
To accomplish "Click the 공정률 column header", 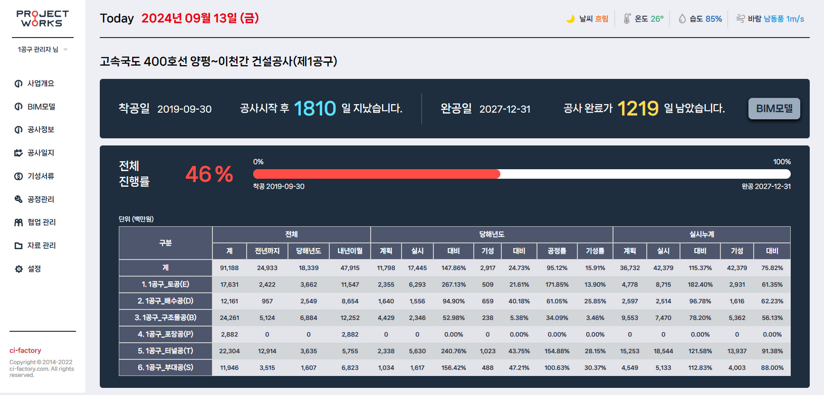I will [x=556, y=251].
